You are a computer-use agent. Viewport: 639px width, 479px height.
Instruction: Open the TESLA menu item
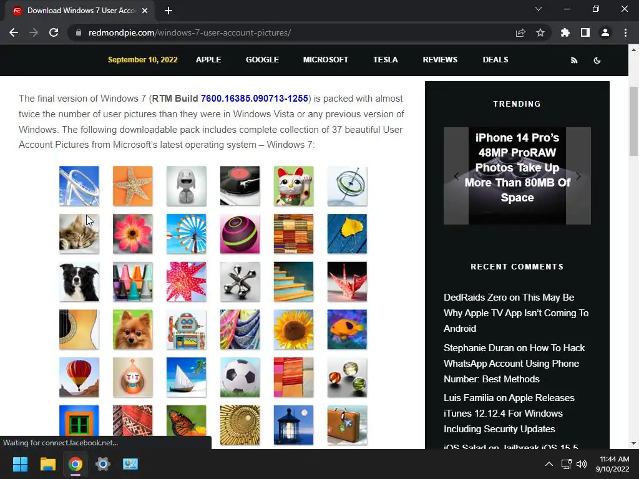coord(385,59)
